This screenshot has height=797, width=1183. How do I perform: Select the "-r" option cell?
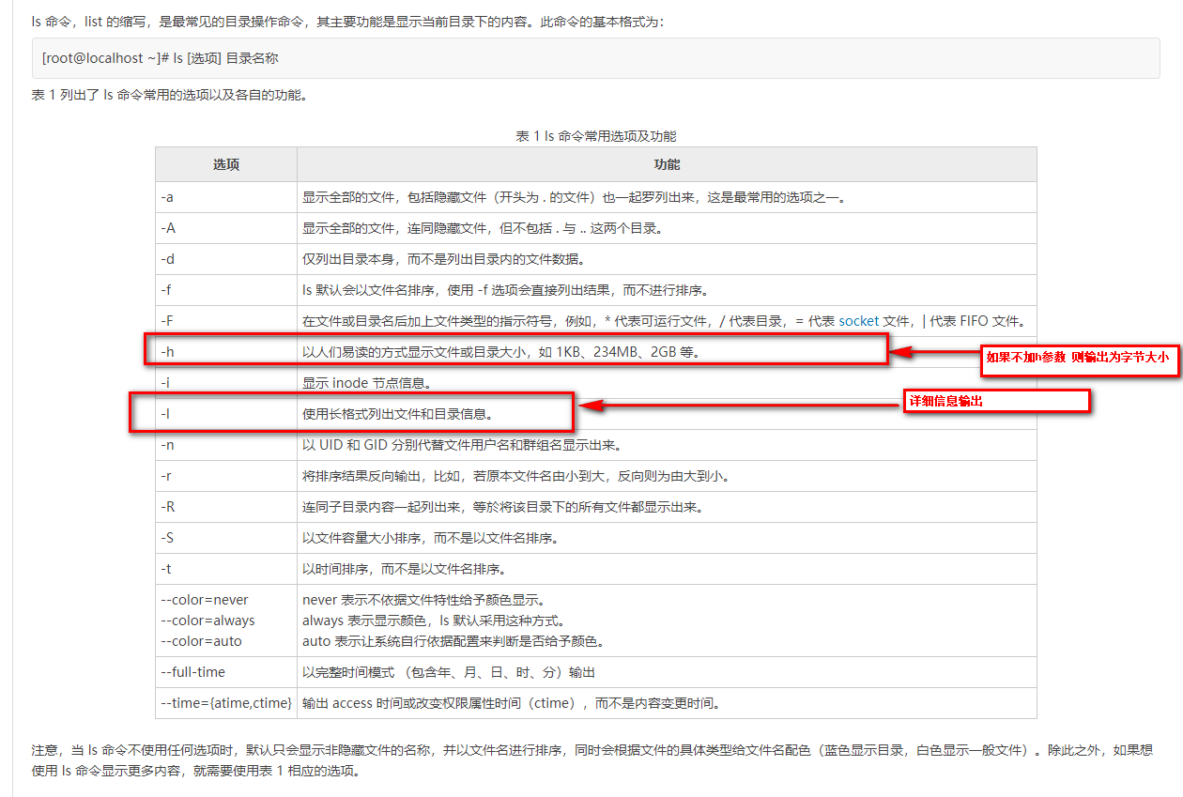pyautogui.click(x=226, y=476)
